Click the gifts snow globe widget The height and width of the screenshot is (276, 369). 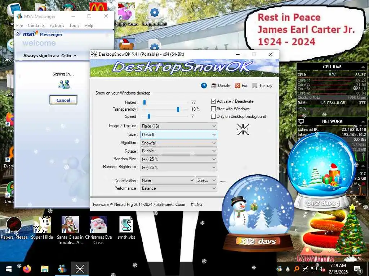(x=322, y=171)
